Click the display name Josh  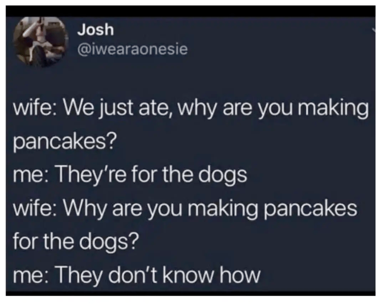95,30
